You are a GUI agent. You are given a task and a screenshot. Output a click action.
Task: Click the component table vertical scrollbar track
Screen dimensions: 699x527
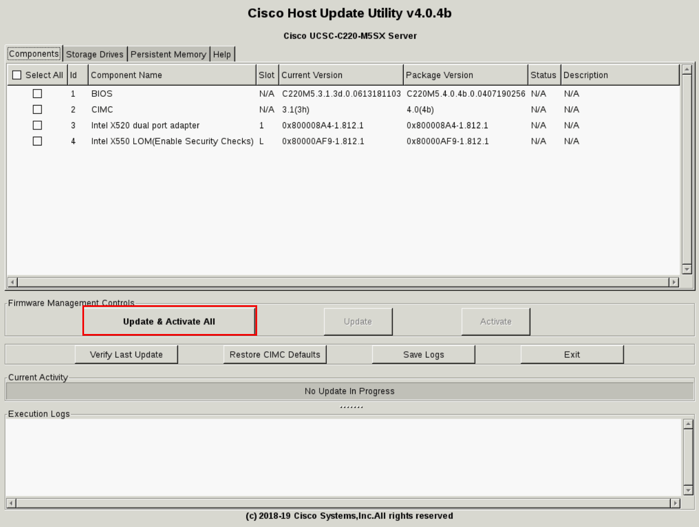[687, 169]
